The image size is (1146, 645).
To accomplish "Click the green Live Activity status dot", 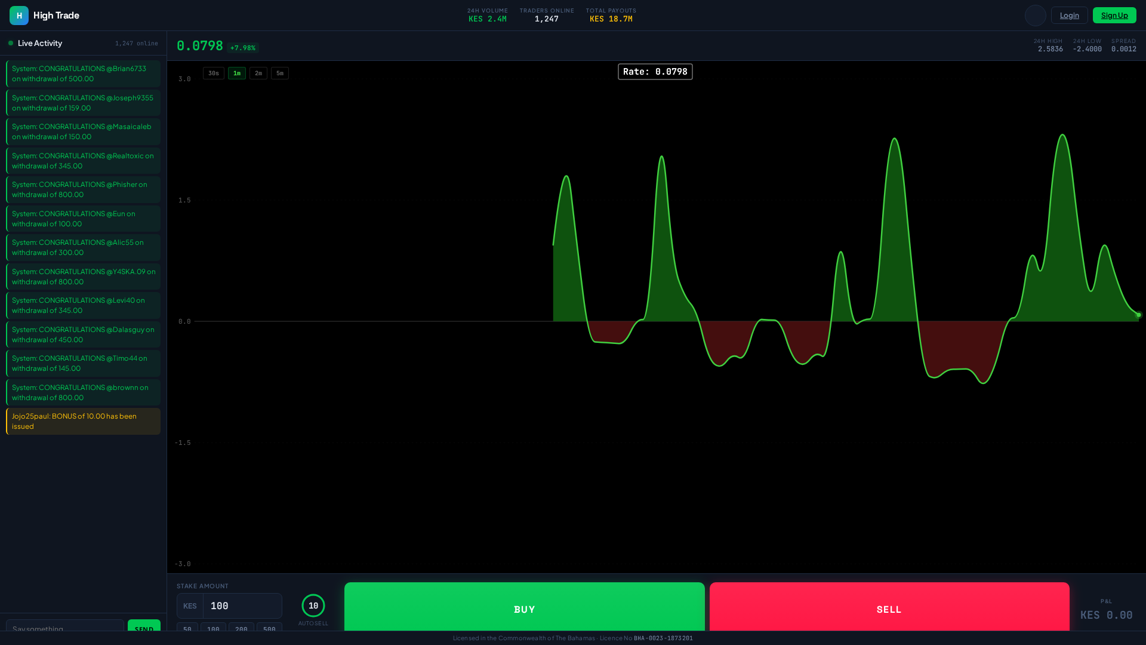I will tap(11, 43).
